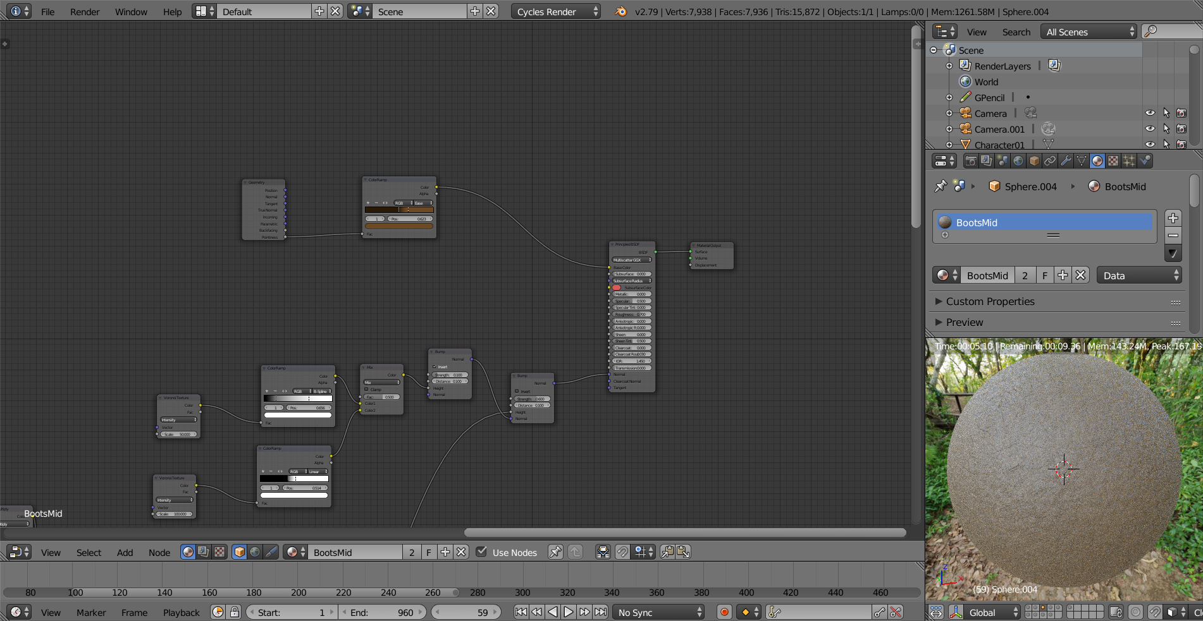The image size is (1203, 621).
Task: Open the Material properties tab
Action: coord(1097,161)
